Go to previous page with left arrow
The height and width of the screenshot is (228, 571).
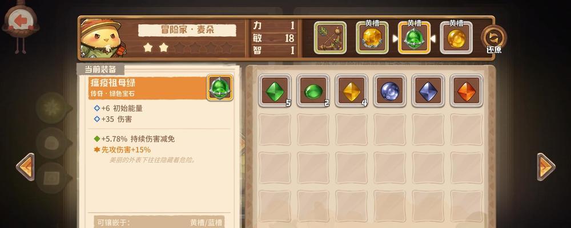[26, 167]
